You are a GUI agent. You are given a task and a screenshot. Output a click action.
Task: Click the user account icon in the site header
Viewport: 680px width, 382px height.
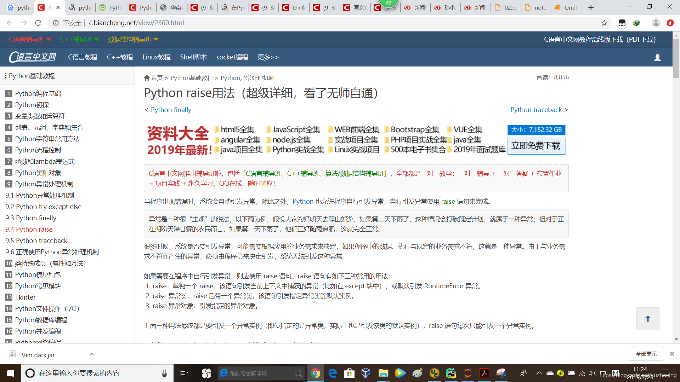click(658, 57)
